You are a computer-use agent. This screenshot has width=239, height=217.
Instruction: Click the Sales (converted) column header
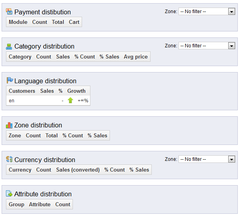[x=78, y=170]
